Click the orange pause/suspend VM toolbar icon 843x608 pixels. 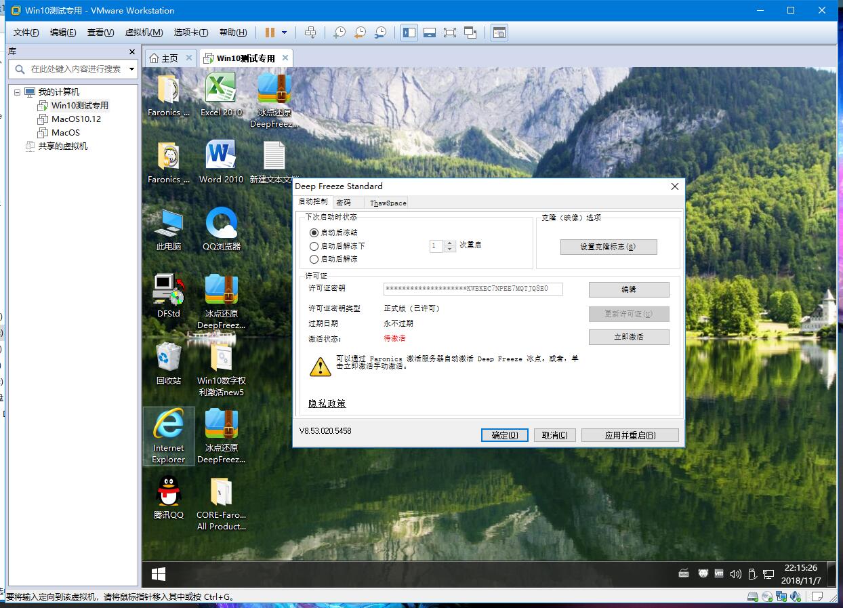[270, 33]
